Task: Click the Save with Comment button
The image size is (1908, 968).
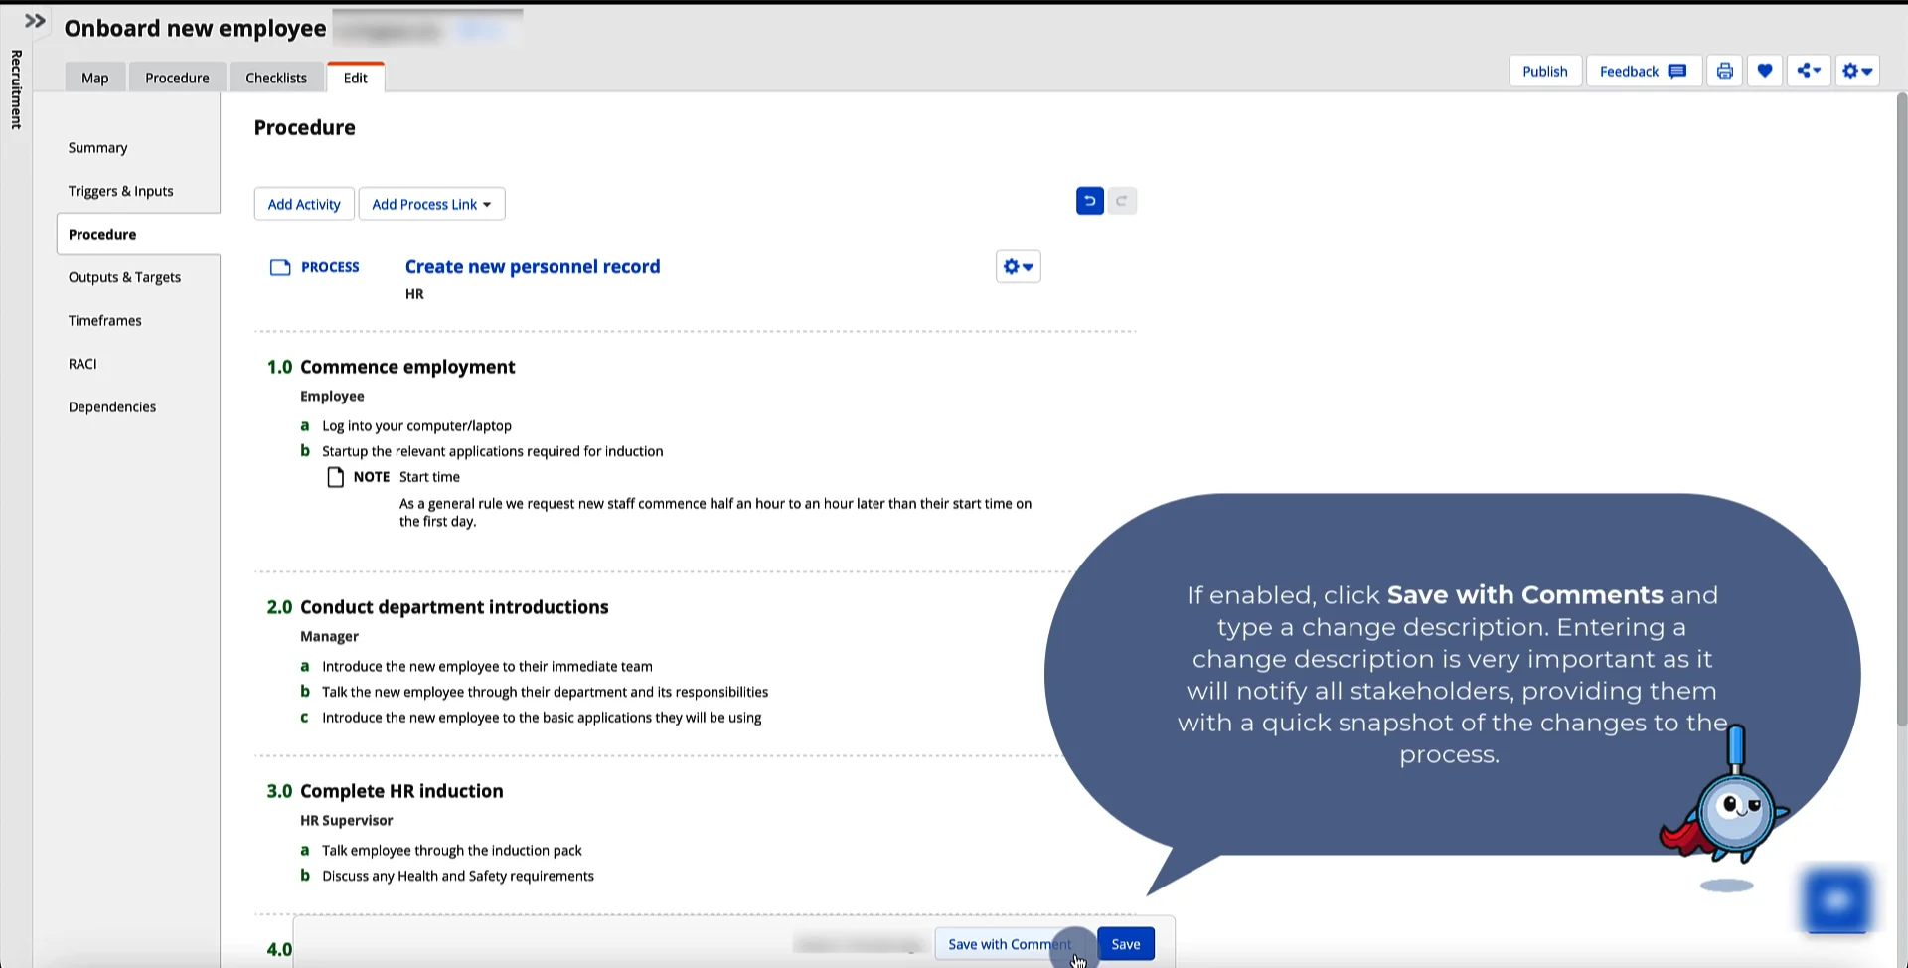Action: coord(1011,944)
